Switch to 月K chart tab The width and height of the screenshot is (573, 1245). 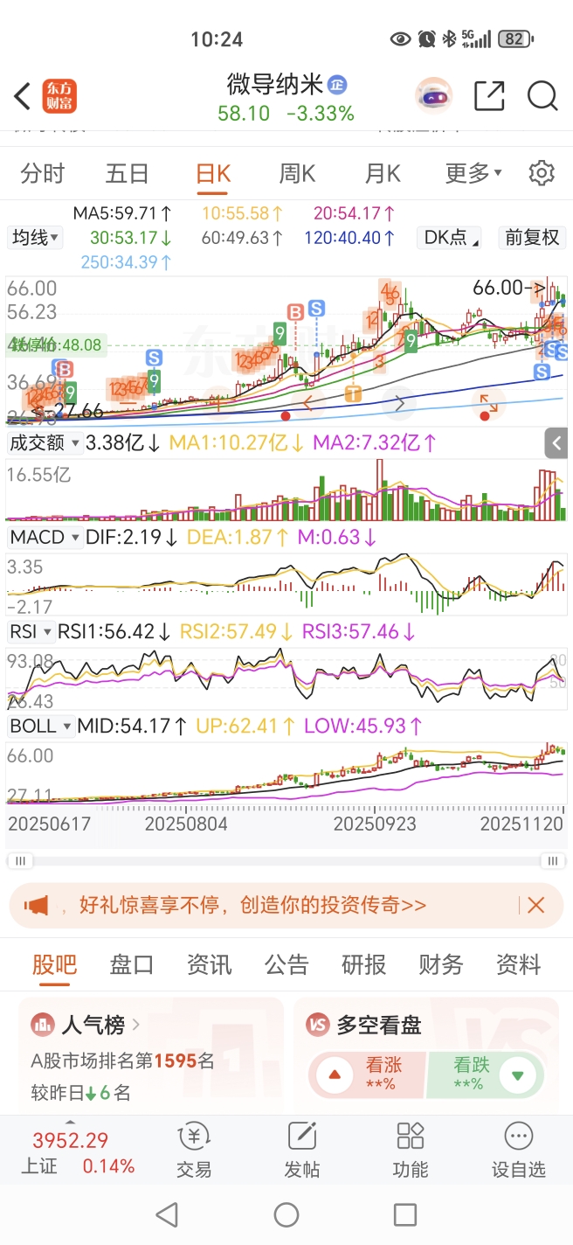click(x=383, y=173)
